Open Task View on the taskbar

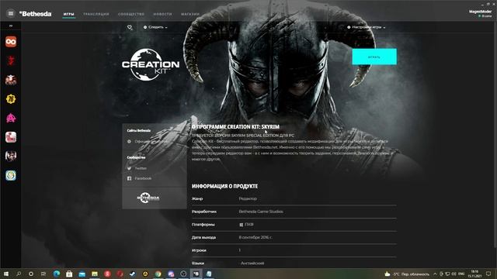point(43,274)
